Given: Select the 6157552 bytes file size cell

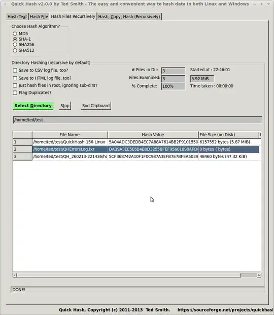Looking at the screenshot, I should pos(229,142).
